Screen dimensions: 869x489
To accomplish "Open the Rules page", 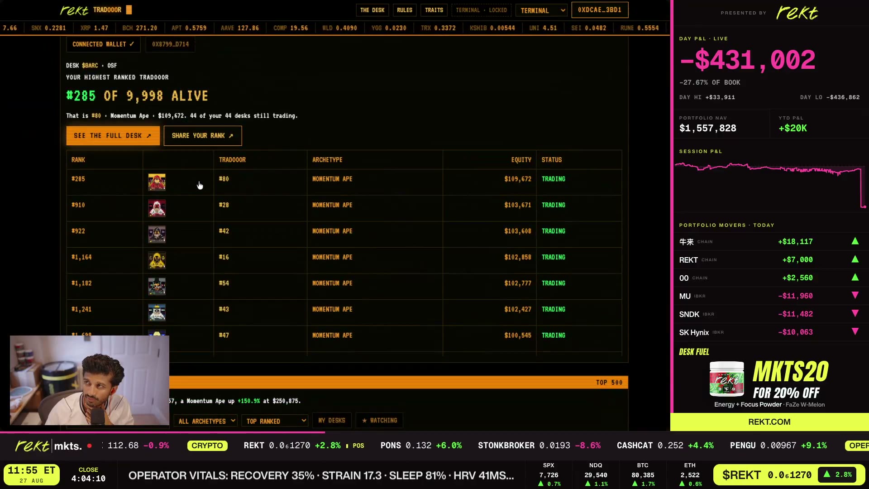I will tap(405, 10).
